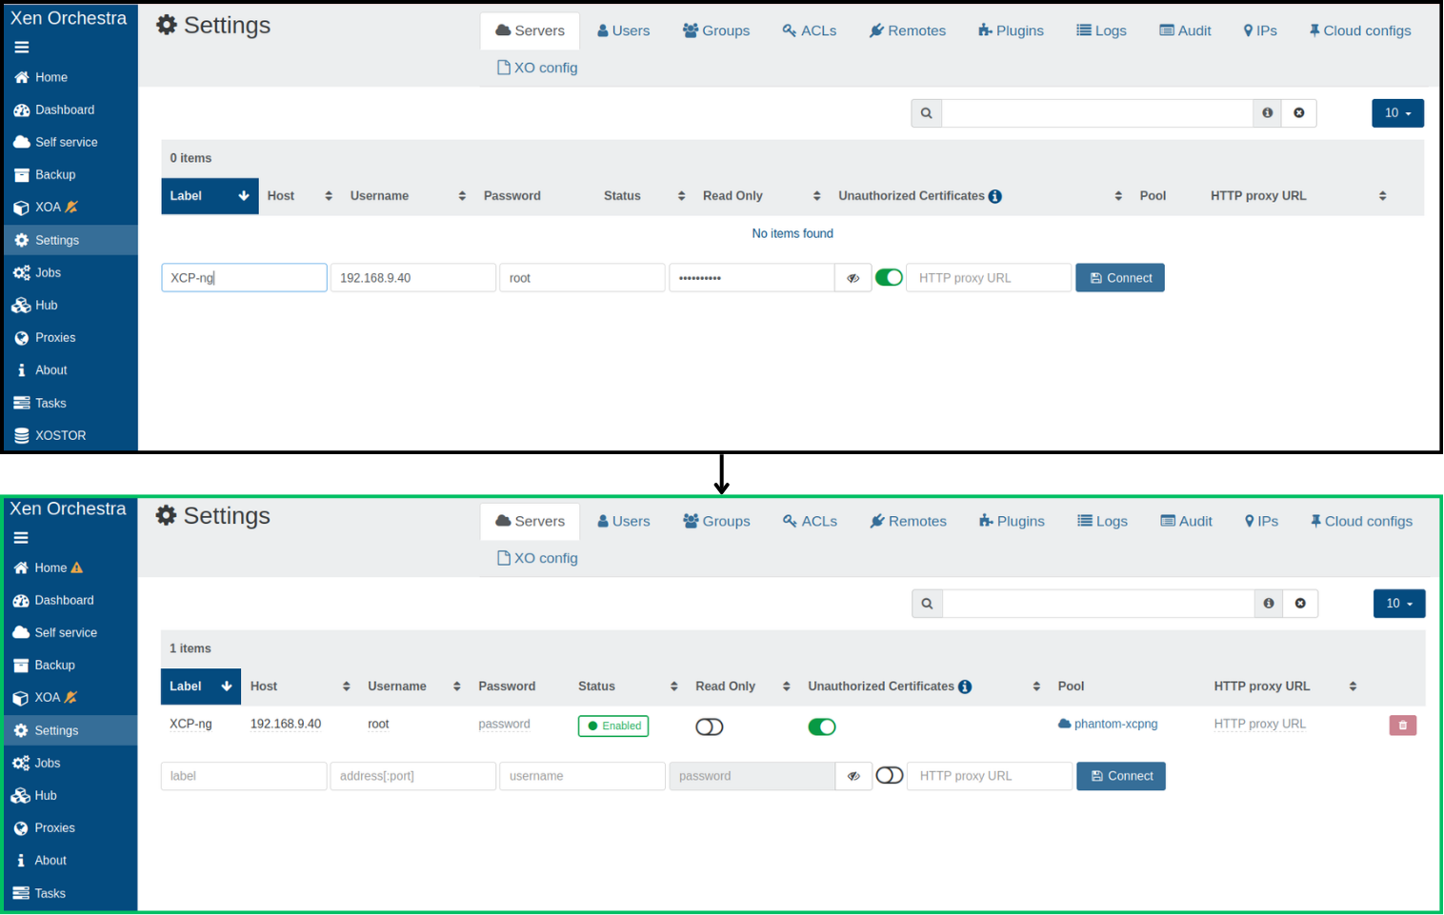Open the phantom-xcpng pool link

(x=1115, y=725)
